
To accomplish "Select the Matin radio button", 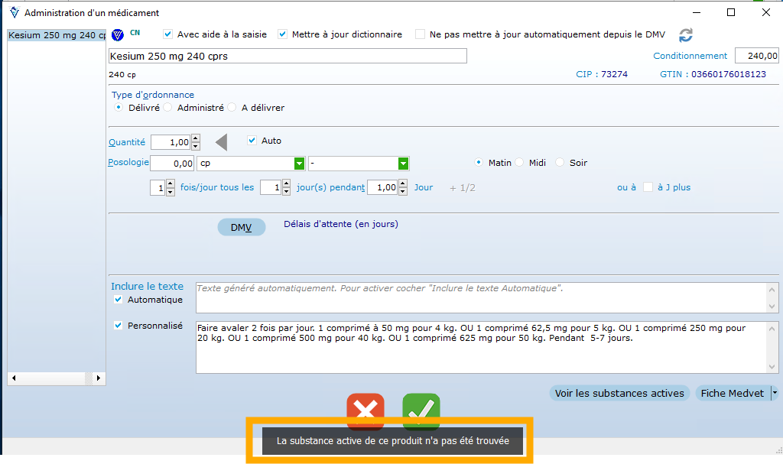I will pyautogui.click(x=479, y=162).
